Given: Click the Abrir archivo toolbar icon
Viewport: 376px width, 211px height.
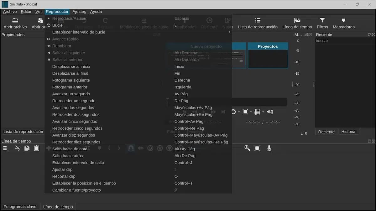Looking at the screenshot, I should pos(15,20).
